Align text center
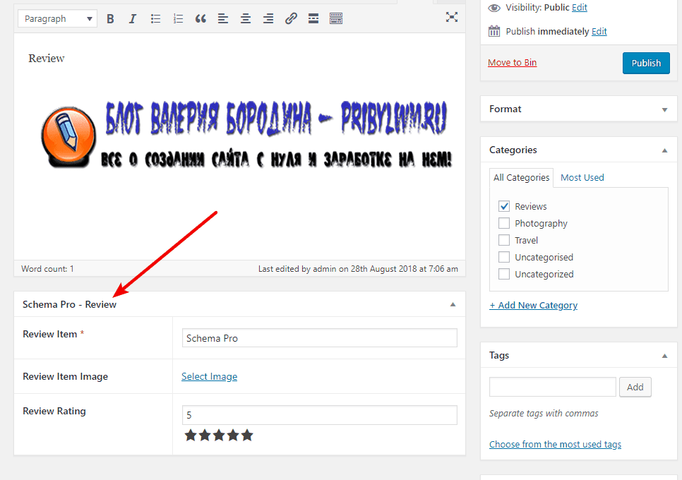The image size is (682, 480). click(x=246, y=18)
